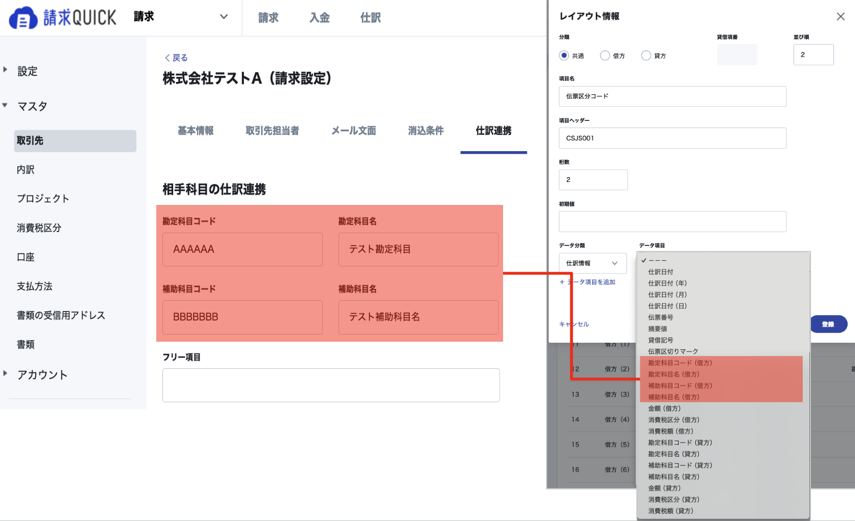Open the 請求 top navigation menu
The height and width of the screenshot is (521, 855).
click(x=268, y=18)
